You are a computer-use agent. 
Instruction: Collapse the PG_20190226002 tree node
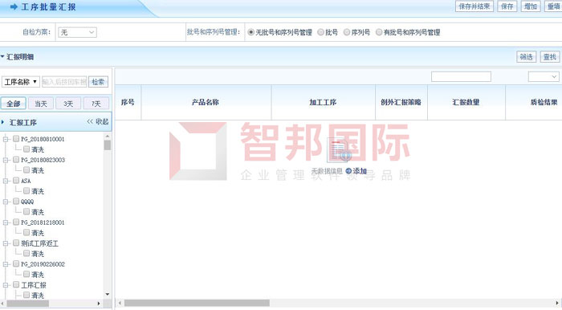click(6, 264)
